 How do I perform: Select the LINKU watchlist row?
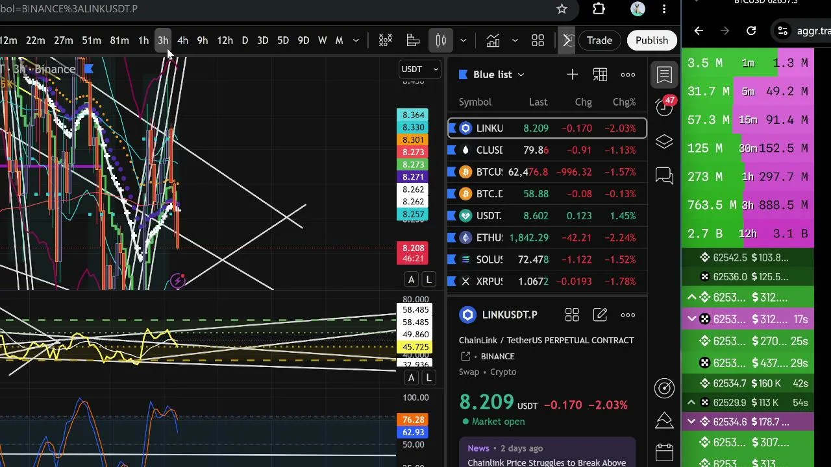coord(547,128)
